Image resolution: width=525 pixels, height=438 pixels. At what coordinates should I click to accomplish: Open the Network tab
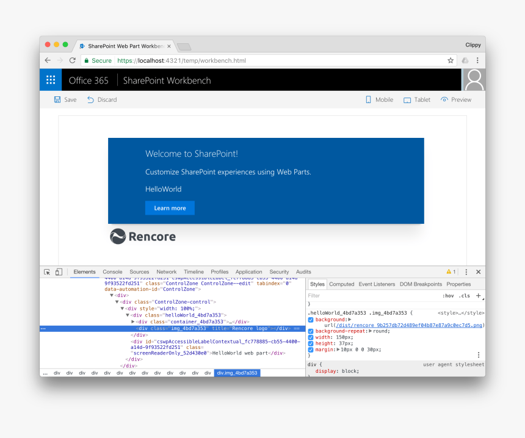click(x=167, y=272)
